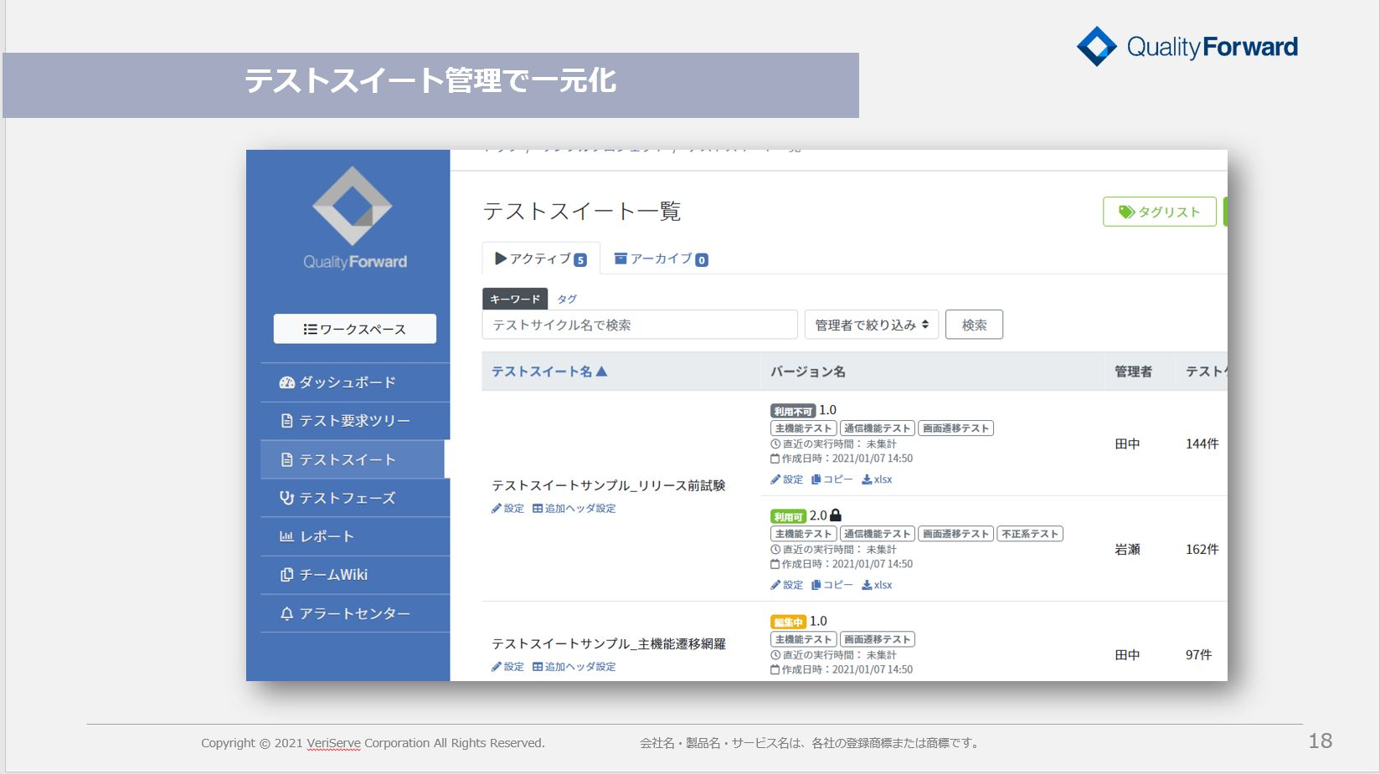
Task: Download xlsx for version 2.0
Action: point(877,585)
